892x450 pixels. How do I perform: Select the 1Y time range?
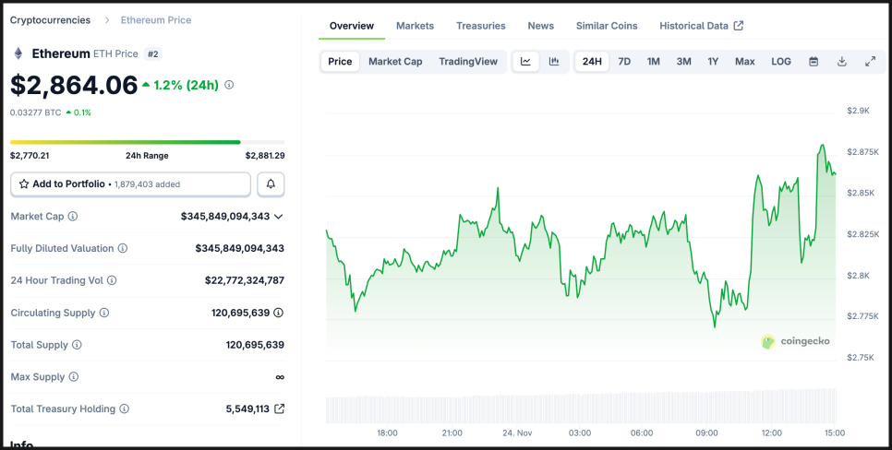713,62
